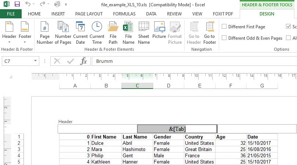Enable Different First Page checkbox
Viewport: 297px width, 165px height.
(x=224, y=26)
